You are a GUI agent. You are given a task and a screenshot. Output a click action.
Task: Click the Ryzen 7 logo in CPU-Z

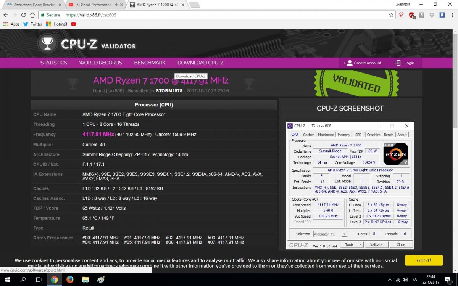click(396, 154)
